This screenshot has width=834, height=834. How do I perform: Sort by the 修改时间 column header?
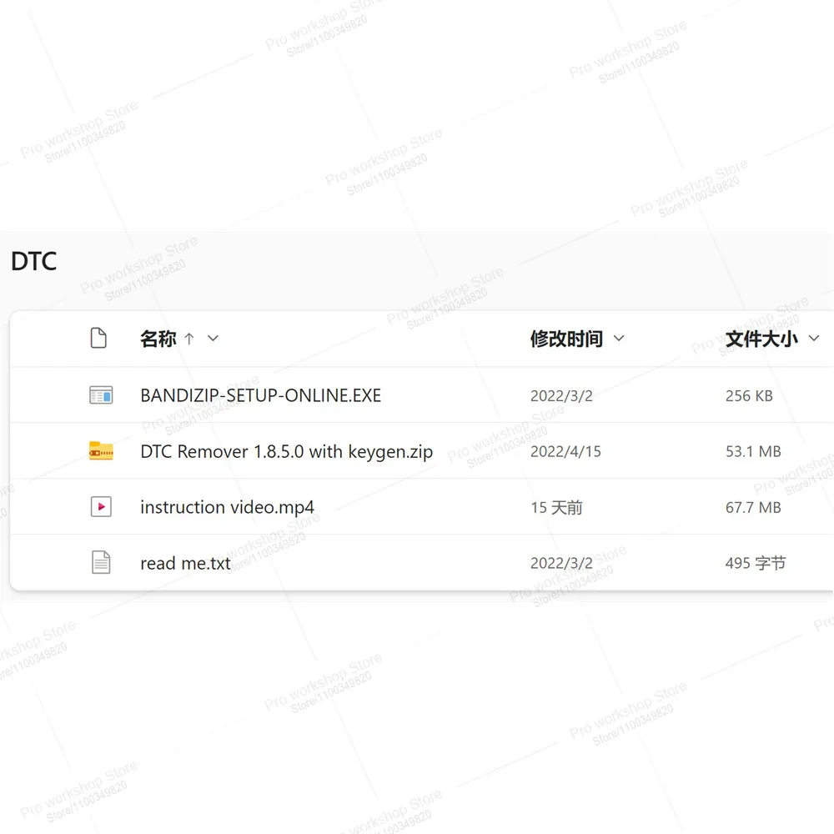[566, 339]
